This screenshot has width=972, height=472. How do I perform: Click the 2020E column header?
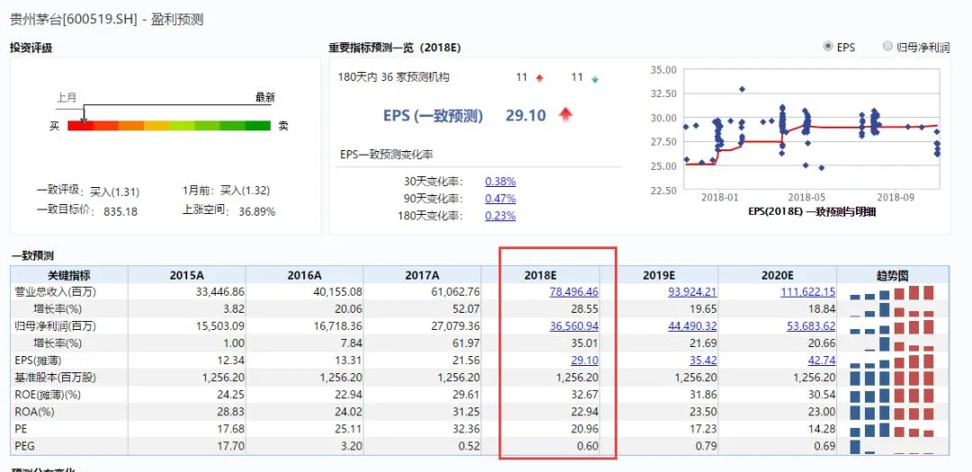pyautogui.click(x=778, y=275)
